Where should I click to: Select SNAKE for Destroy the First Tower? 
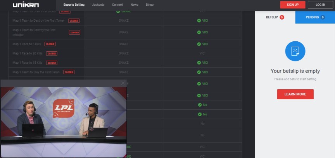coord(123,20)
